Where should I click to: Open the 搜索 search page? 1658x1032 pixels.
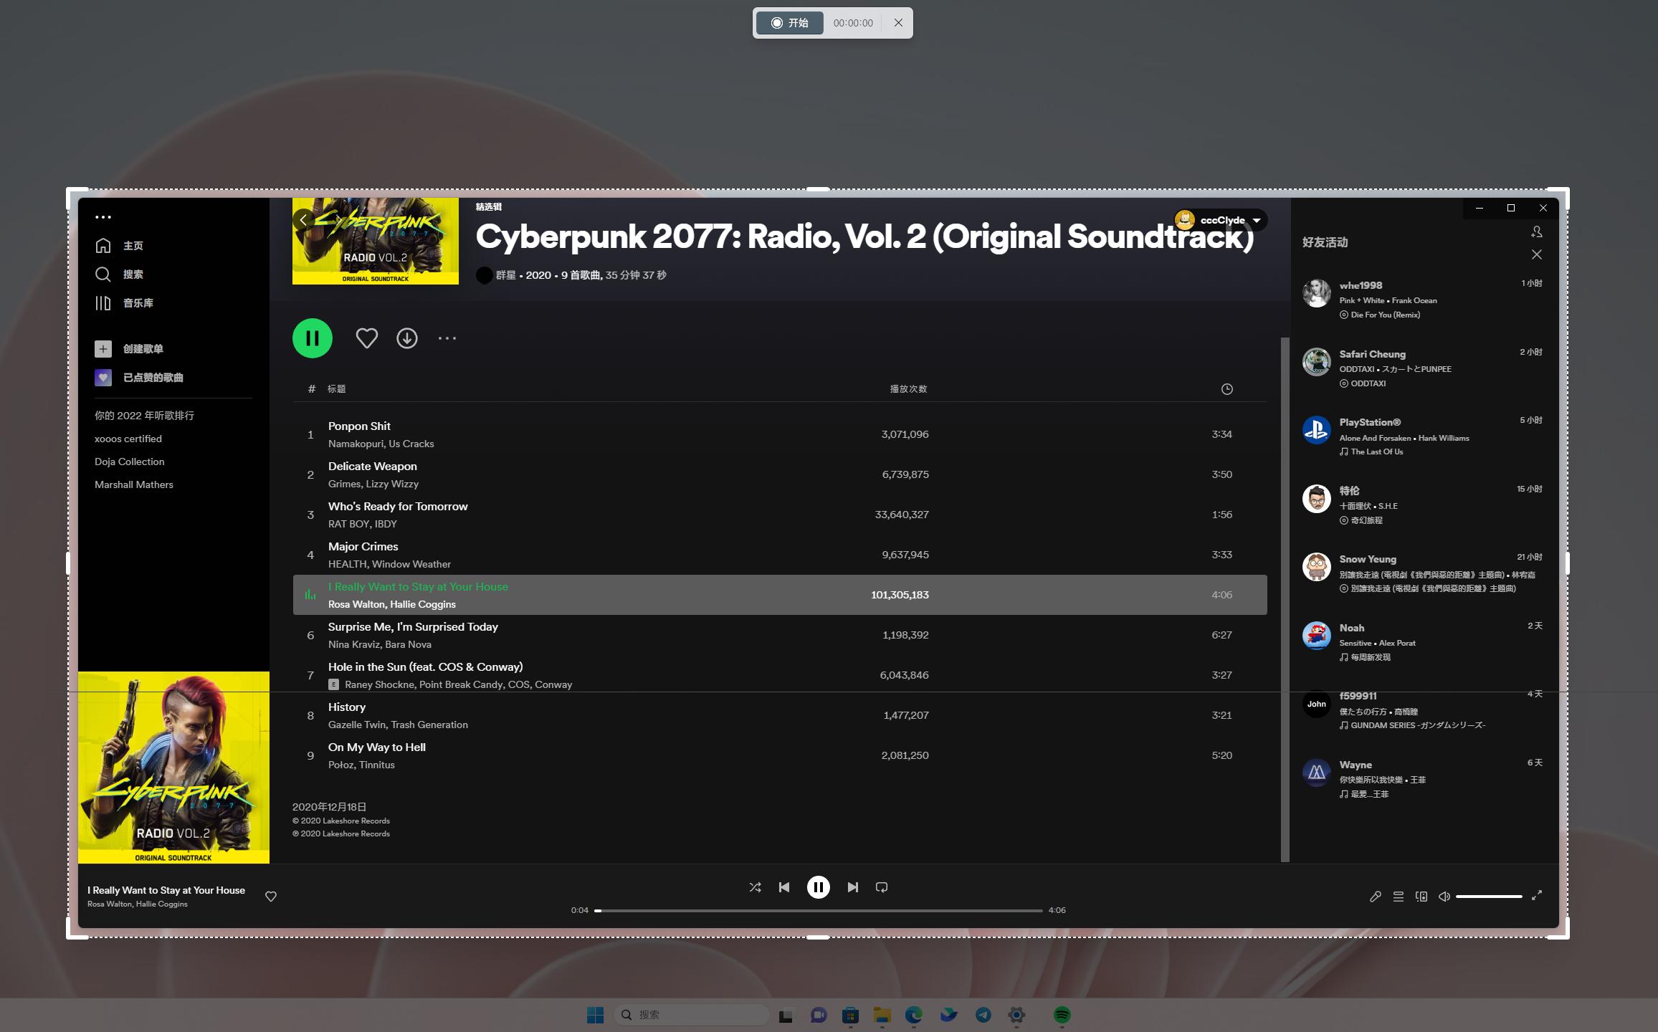pyautogui.click(x=119, y=274)
